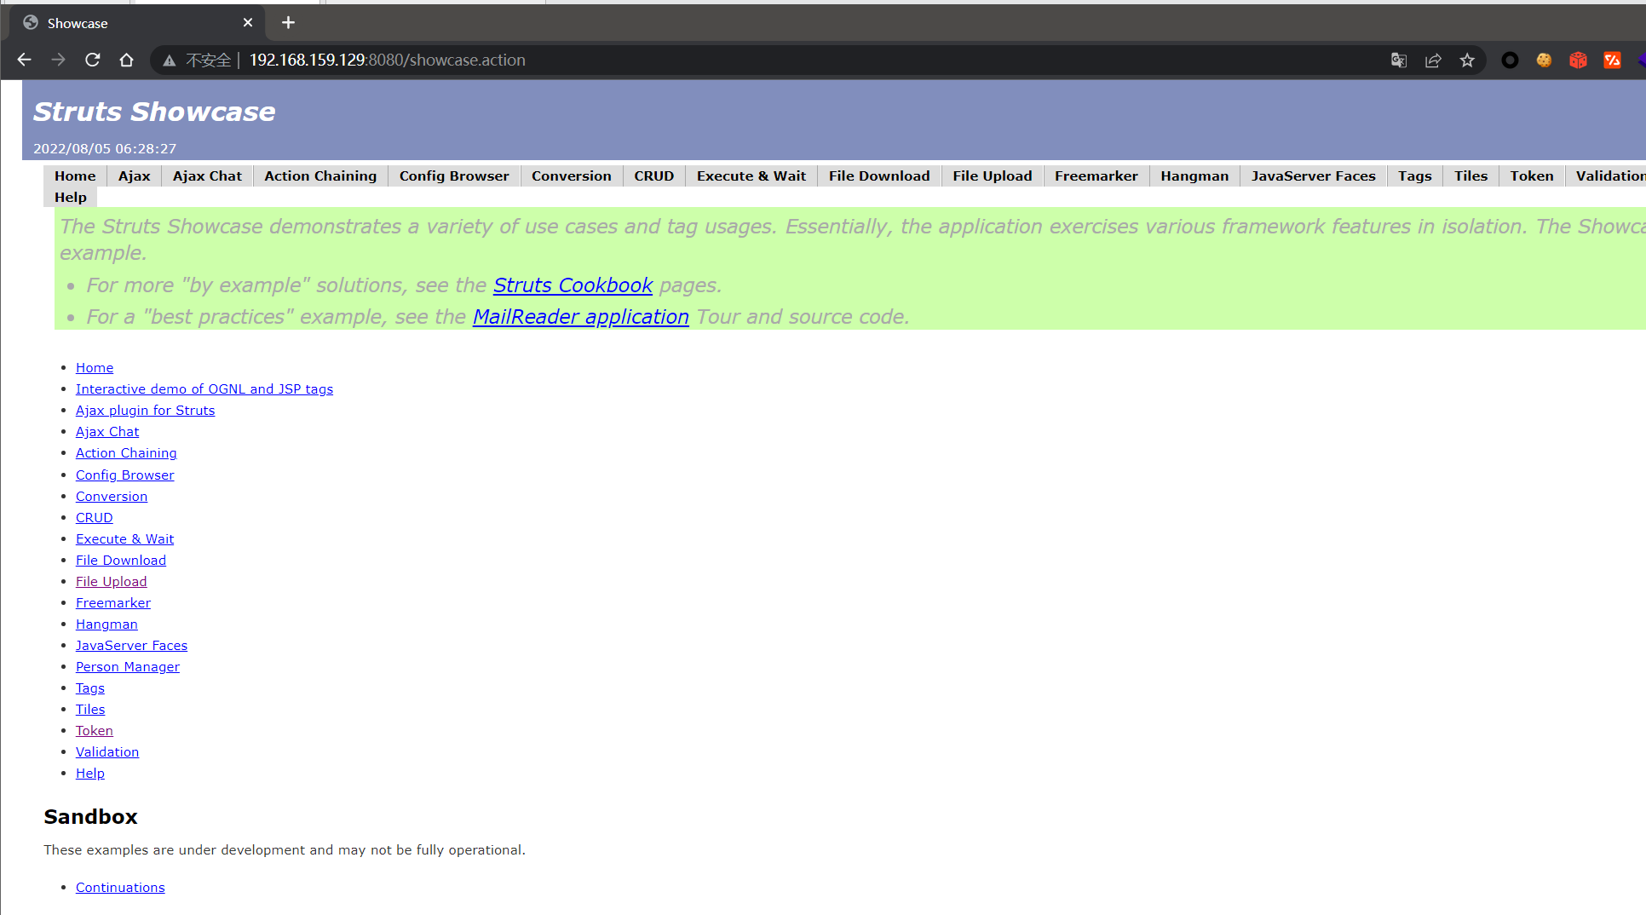Image resolution: width=1646 pixels, height=915 pixels.
Task: Open Ajax plugin for Struts link
Action: pyautogui.click(x=146, y=410)
